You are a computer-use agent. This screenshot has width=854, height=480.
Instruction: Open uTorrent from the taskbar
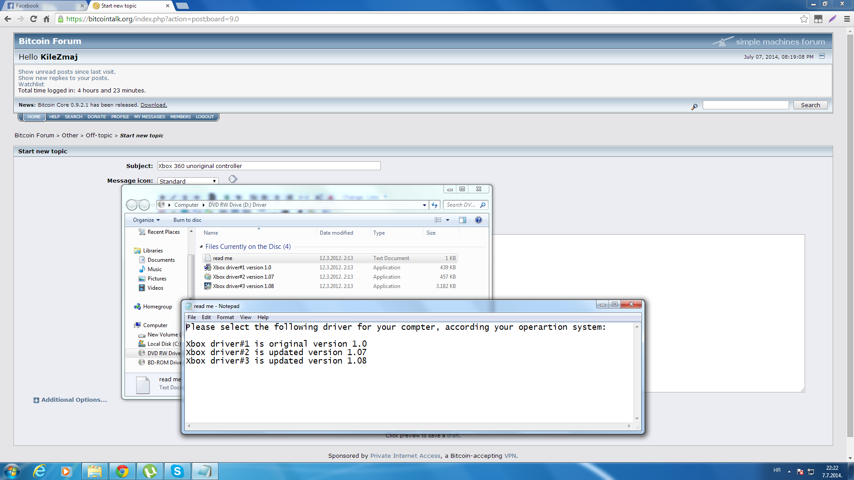point(150,471)
